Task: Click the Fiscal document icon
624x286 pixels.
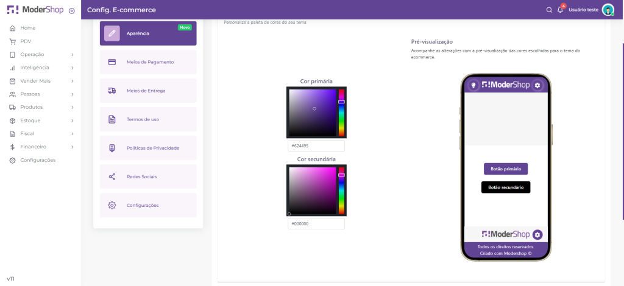Action: click(12, 133)
